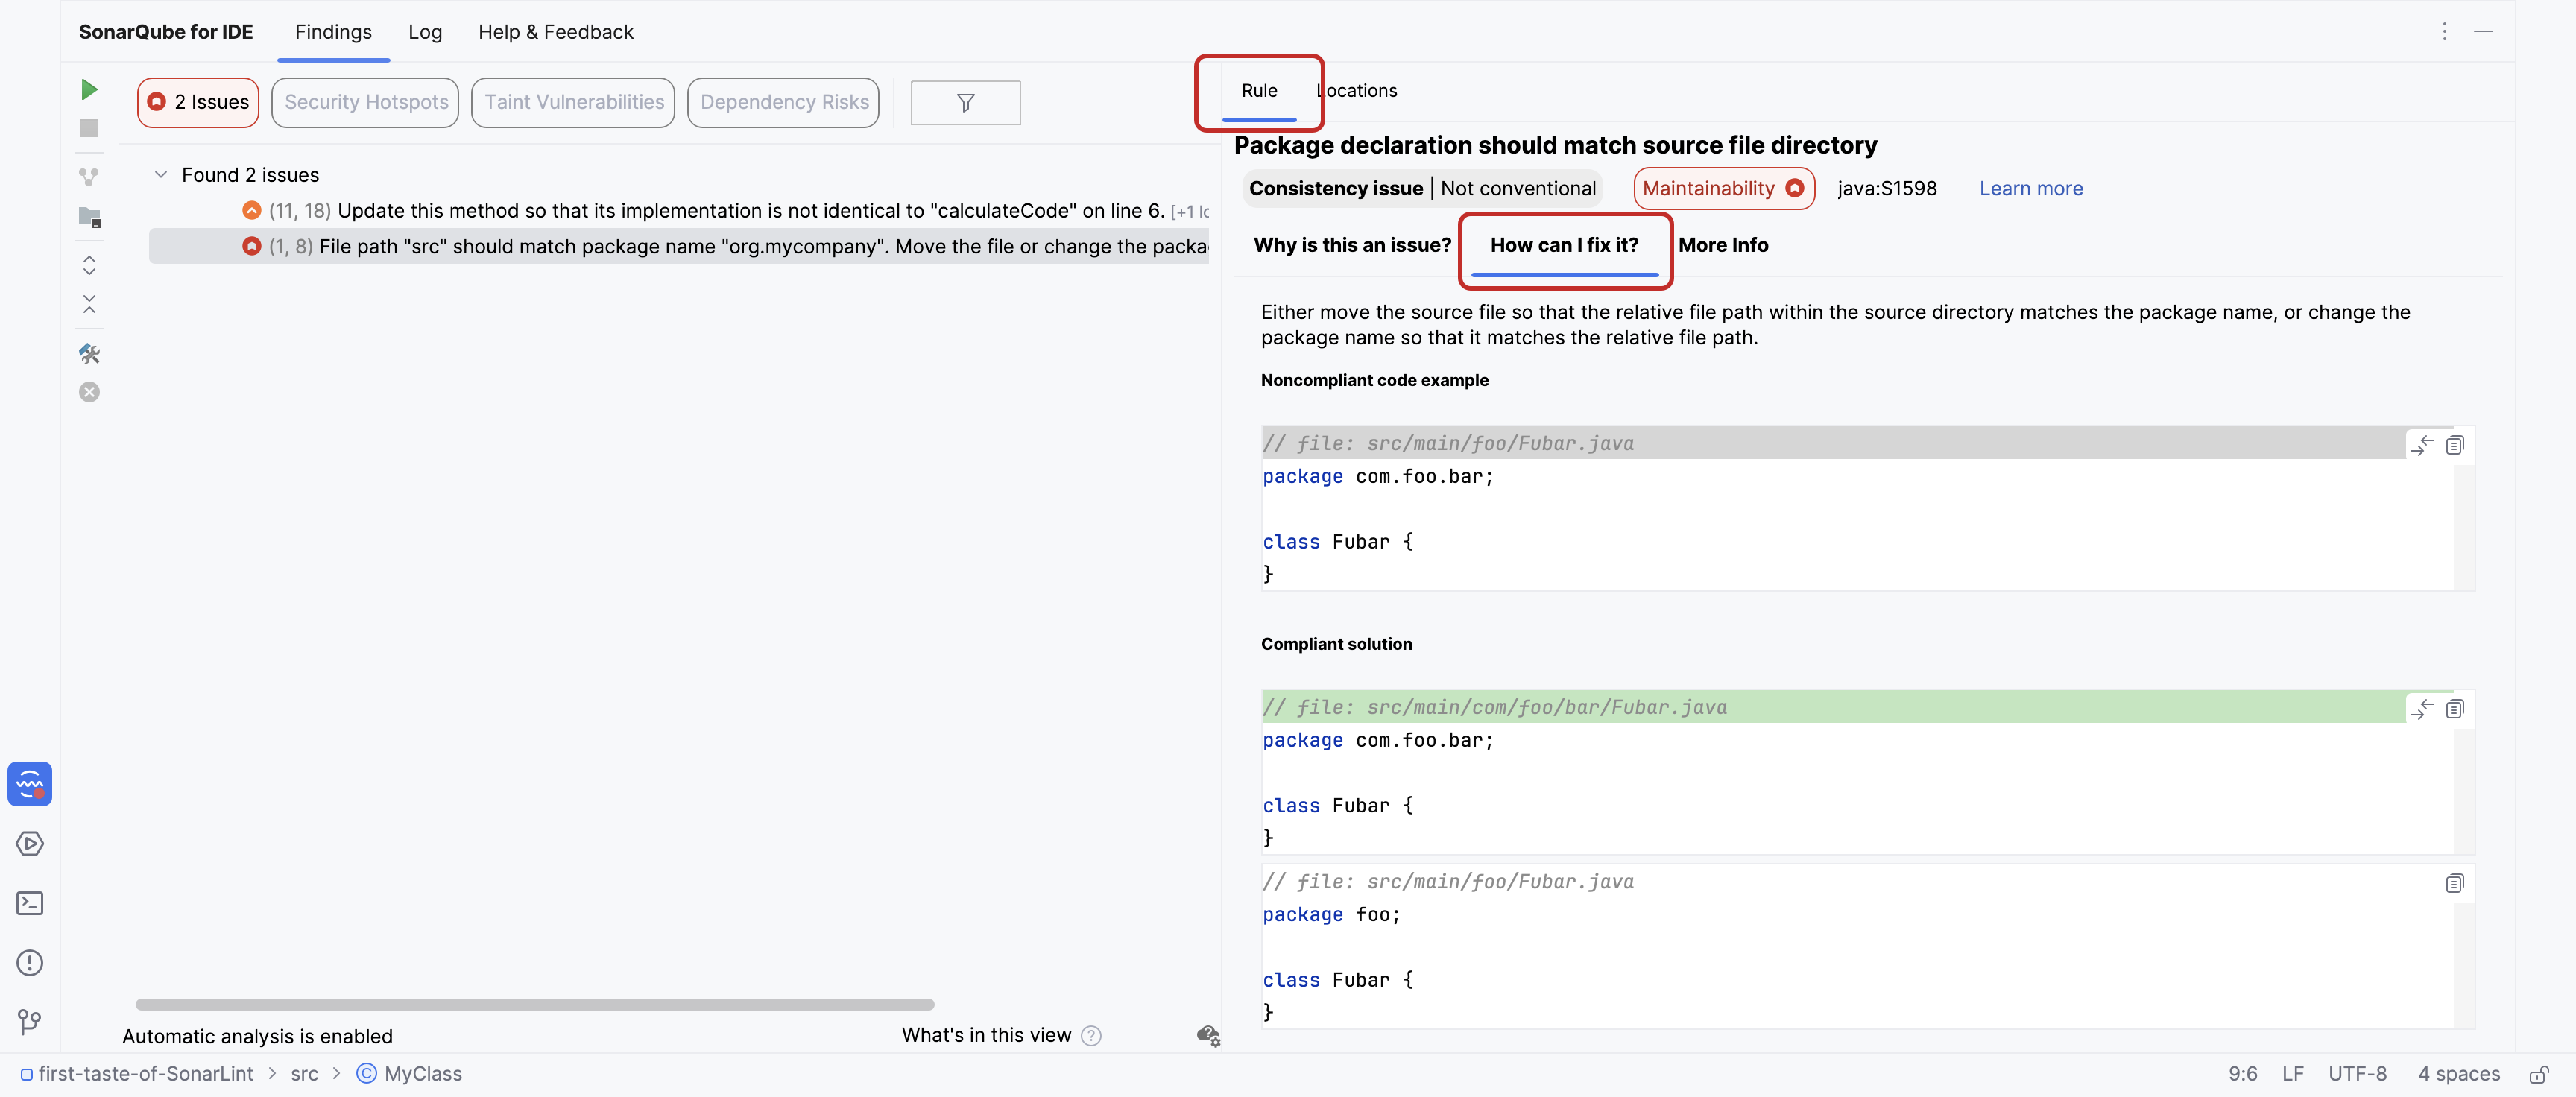Select the '2 Issues' filter button
Viewport: 2576px width, 1097px height.
tap(197, 102)
